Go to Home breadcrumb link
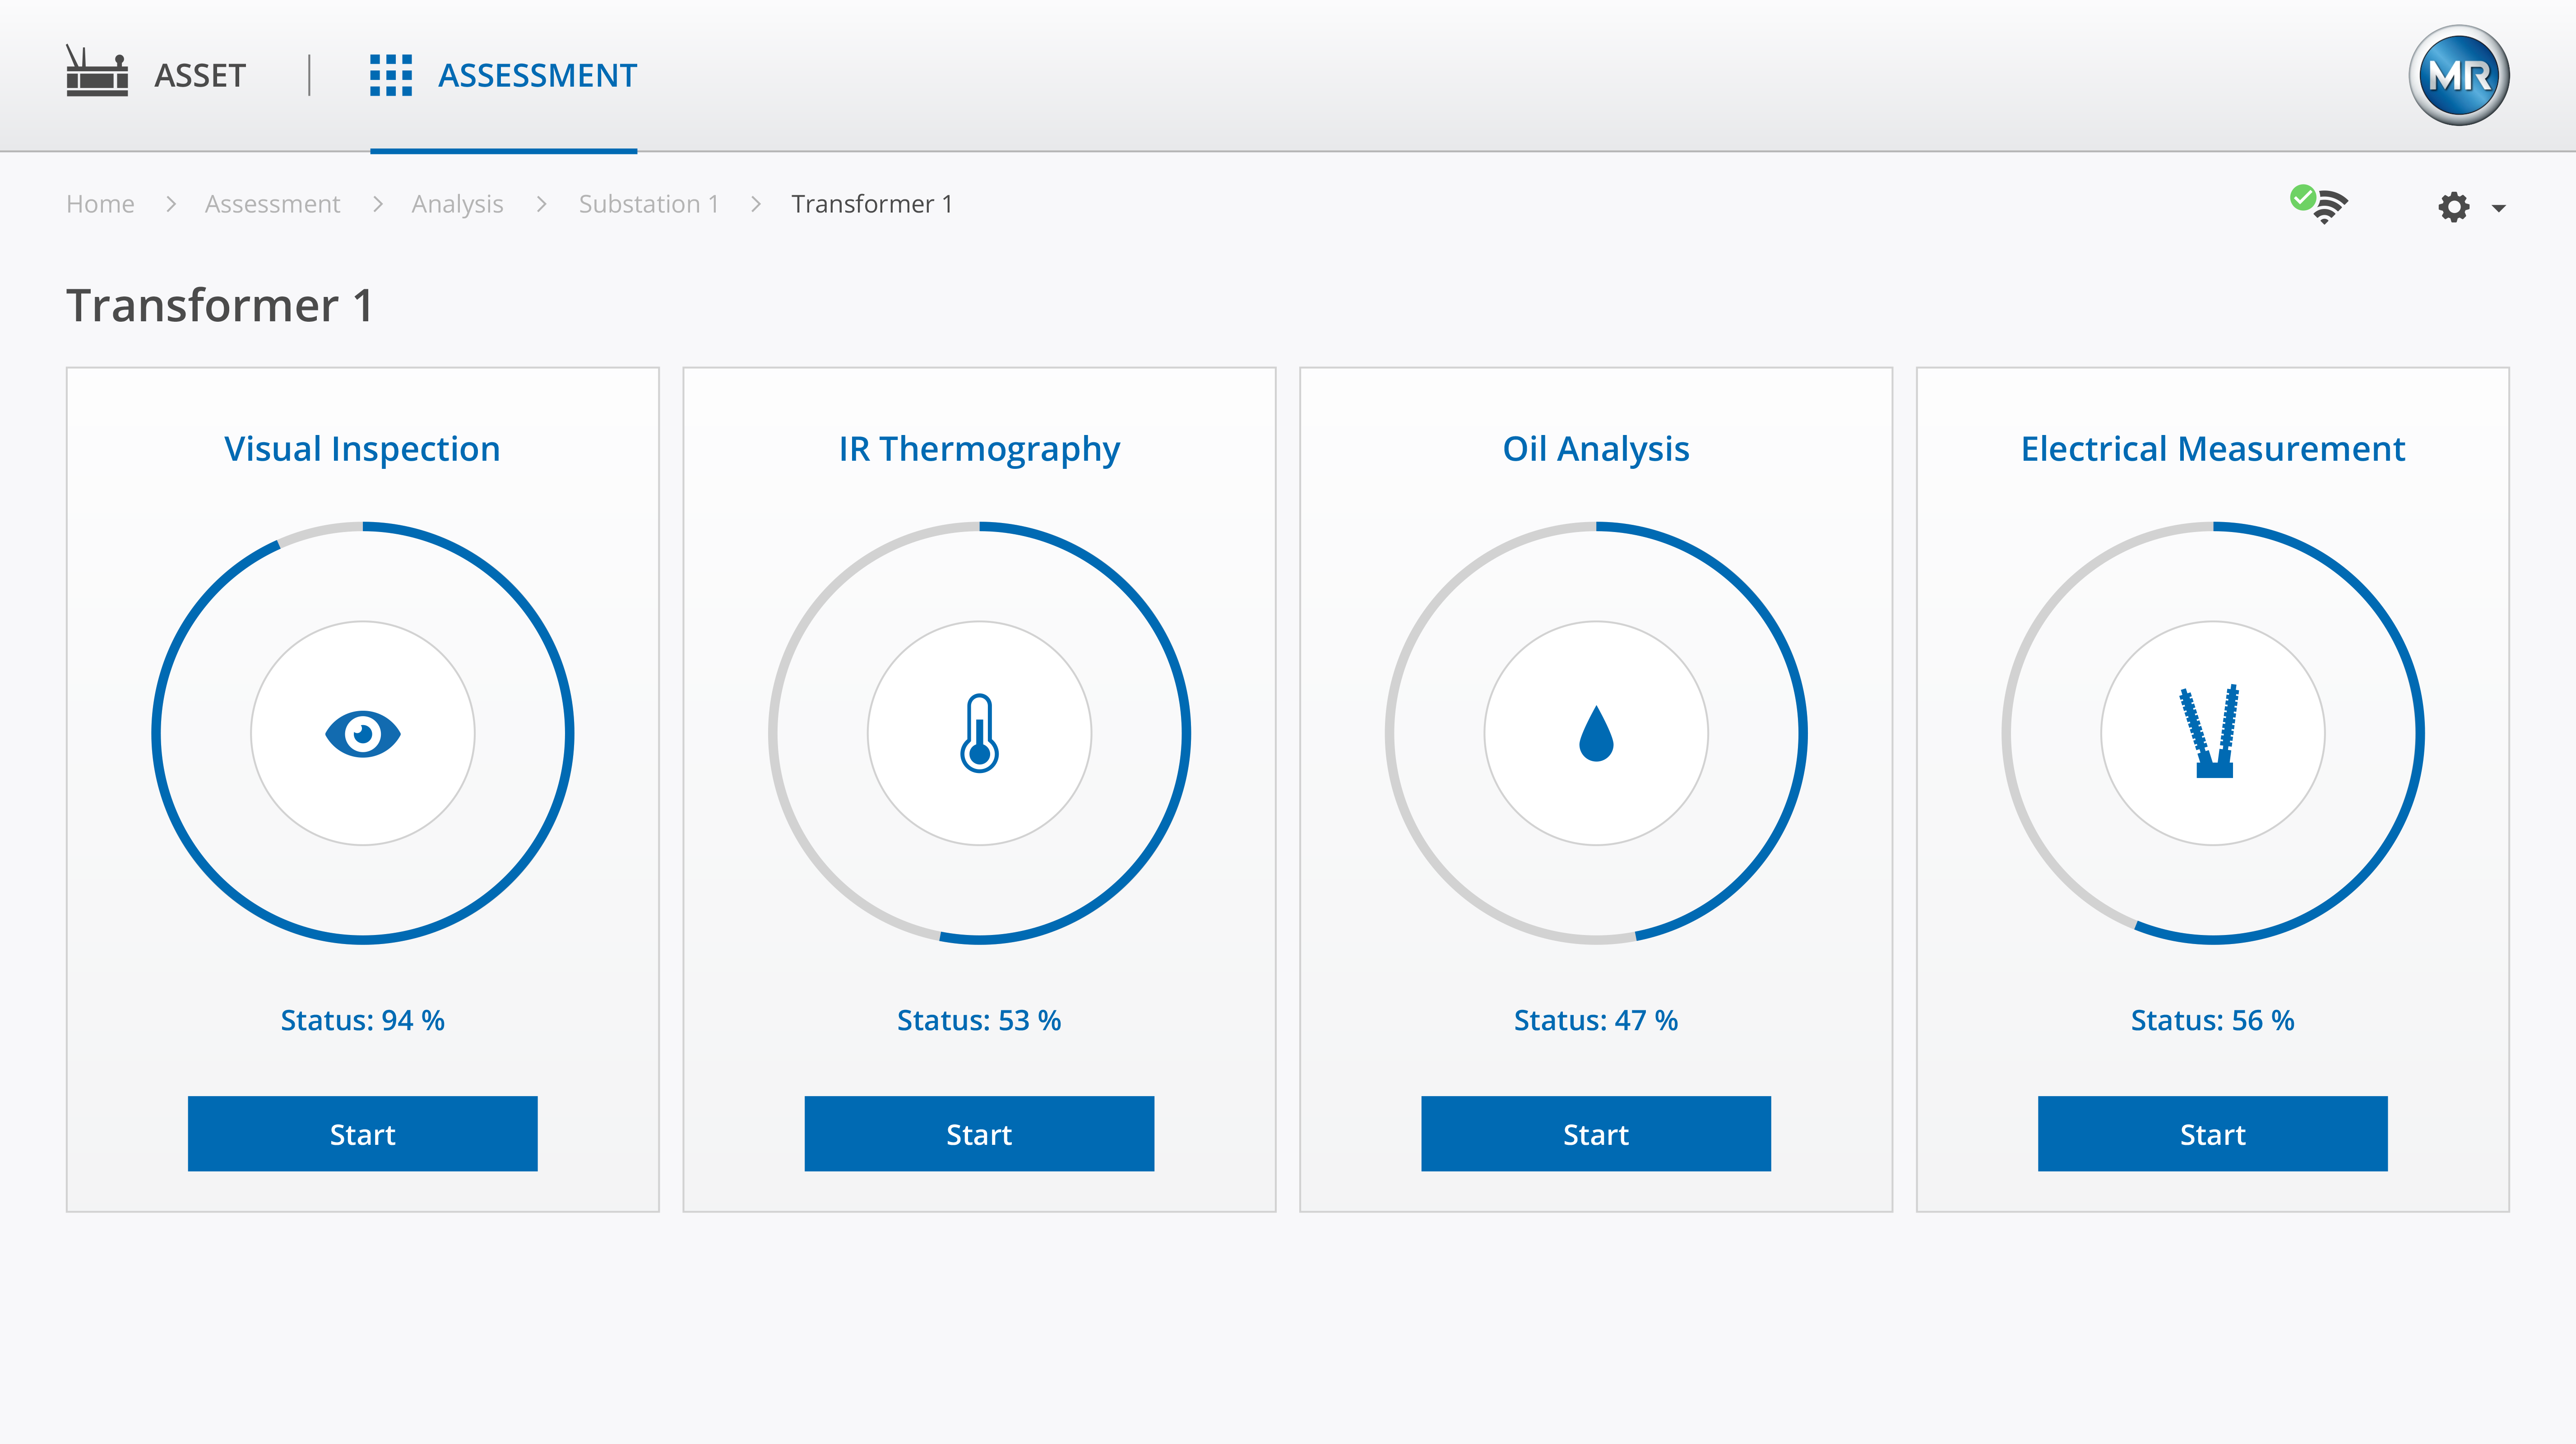 point(100,204)
